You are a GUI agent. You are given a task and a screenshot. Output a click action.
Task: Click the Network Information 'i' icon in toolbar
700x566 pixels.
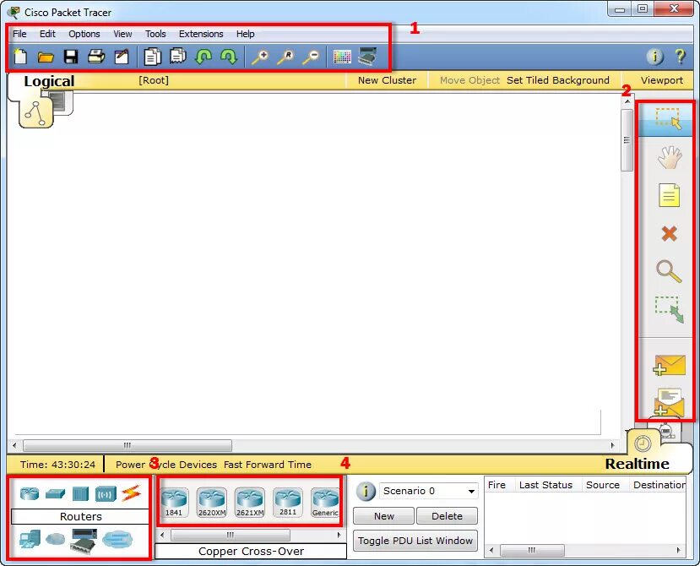coord(655,57)
